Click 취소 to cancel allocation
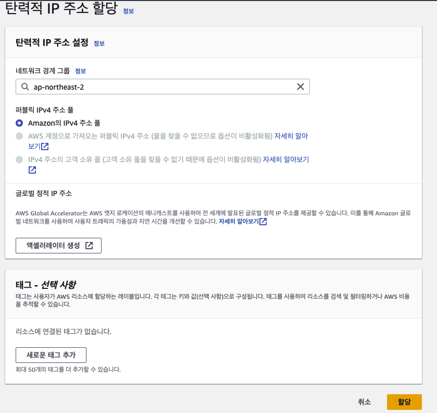Viewport: 437px width, 413px height. [x=364, y=402]
